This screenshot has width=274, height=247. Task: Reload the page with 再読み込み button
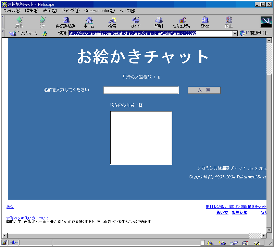(65, 22)
